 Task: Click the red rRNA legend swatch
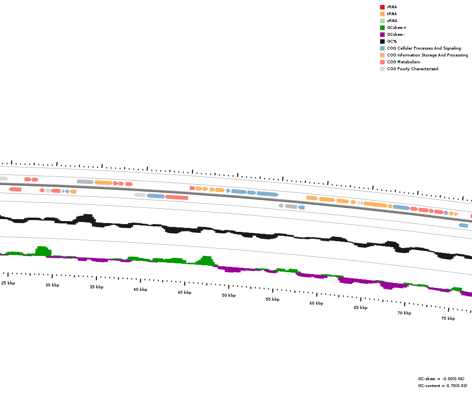click(383, 7)
